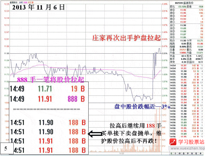Open the 值 tab

point(196,153)
